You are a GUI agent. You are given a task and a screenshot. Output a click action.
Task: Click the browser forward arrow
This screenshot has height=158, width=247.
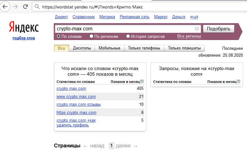point(15,6)
